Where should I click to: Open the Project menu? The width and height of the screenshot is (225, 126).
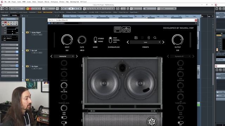[x=14, y=2]
